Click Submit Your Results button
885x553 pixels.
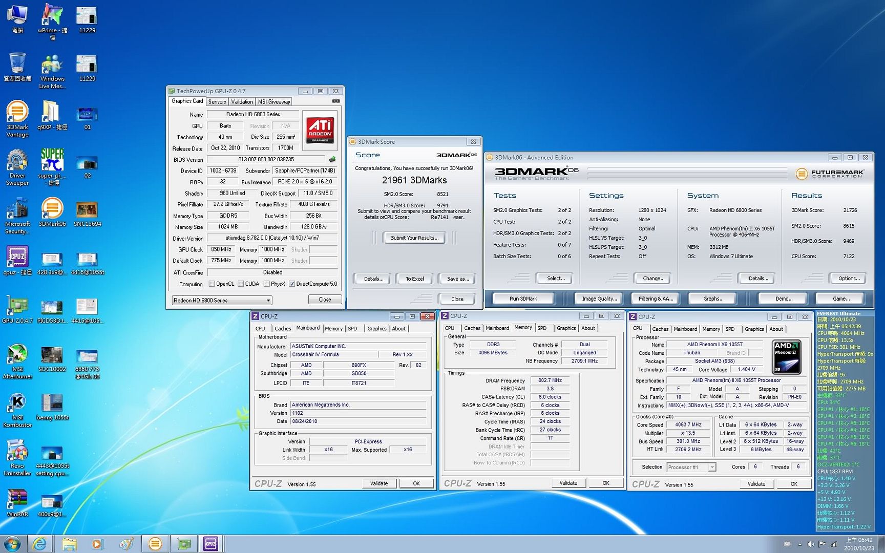pos(414,238)
